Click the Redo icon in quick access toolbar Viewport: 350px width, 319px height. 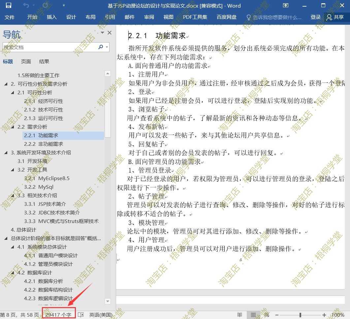point(45,5)
